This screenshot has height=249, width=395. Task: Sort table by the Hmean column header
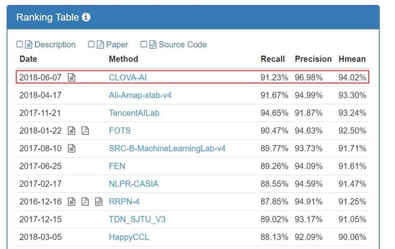pos(352,59)
